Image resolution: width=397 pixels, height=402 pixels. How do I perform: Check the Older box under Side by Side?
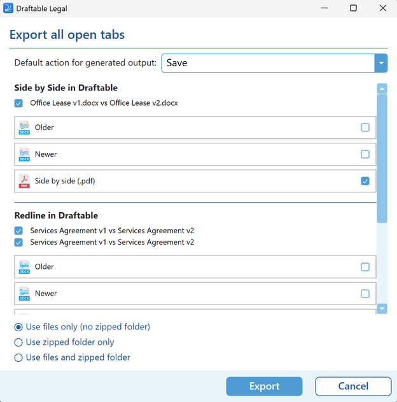point(365,127)
